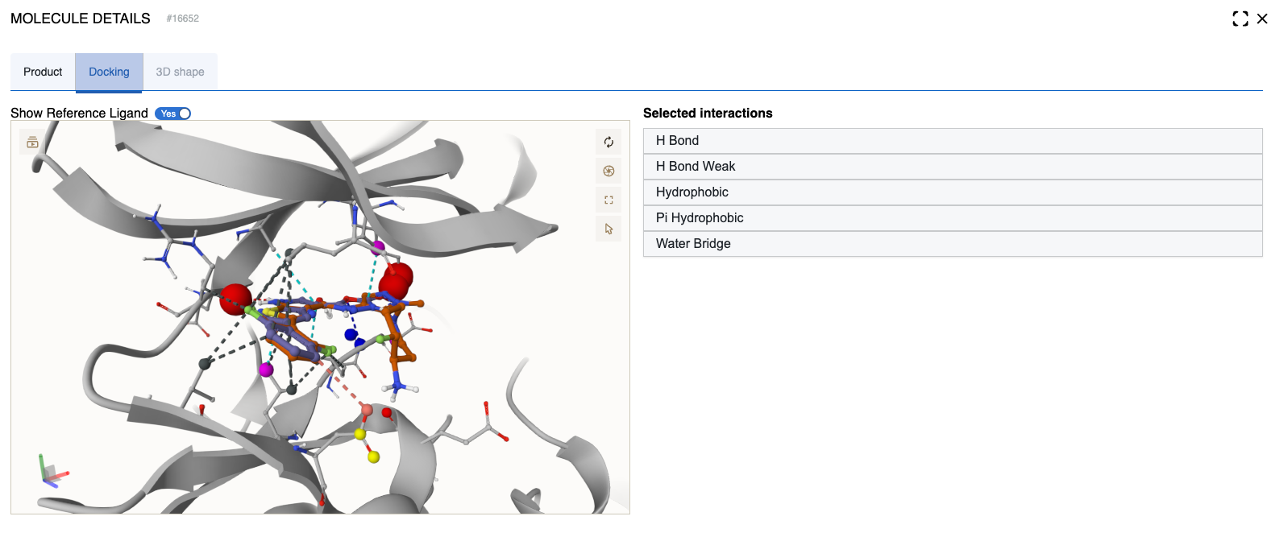
Task: Click the molecule ID #16652
Action: pyautogui.click(x=183, y=19)
